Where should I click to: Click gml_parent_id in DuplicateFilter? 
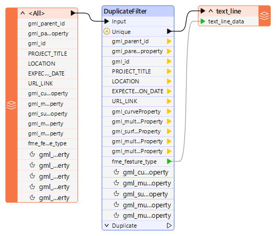tap(130, 41)
